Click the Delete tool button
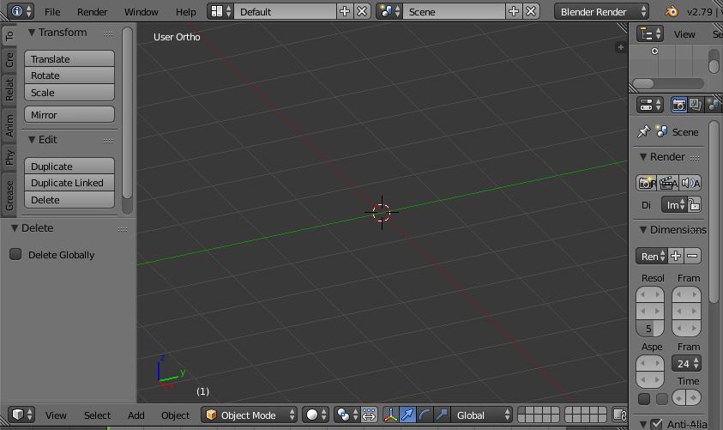Screen dimensions: 723x430 pos(69,200)
